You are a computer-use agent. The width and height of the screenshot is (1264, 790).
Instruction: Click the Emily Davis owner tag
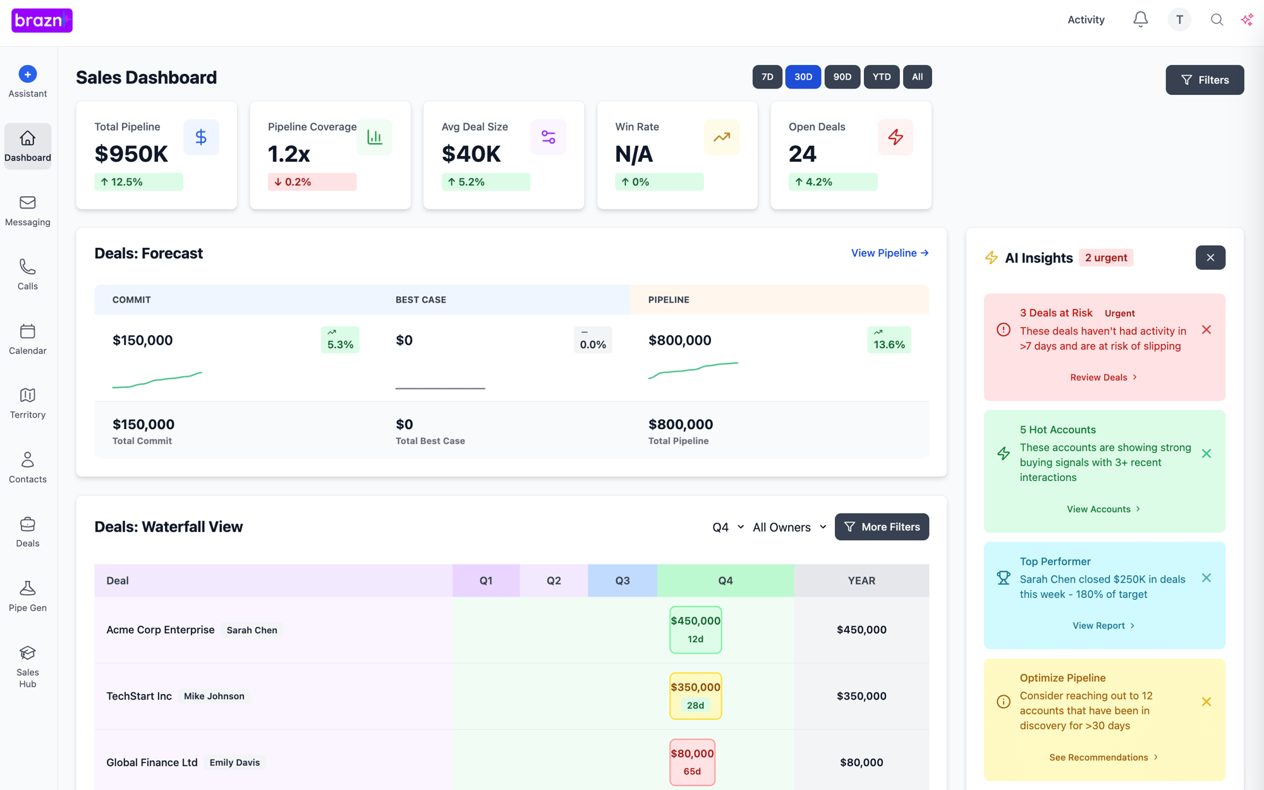[x=234, y=762]
